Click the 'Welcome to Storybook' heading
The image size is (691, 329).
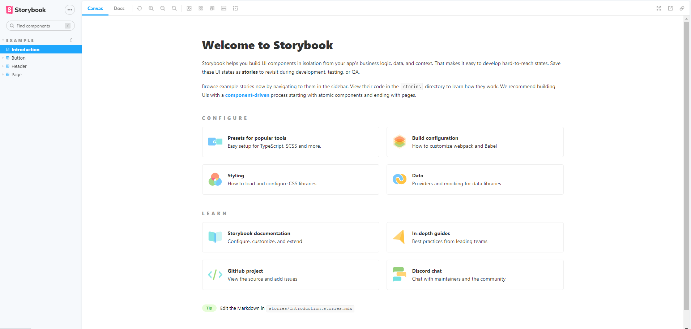click(x=267, y=45)
